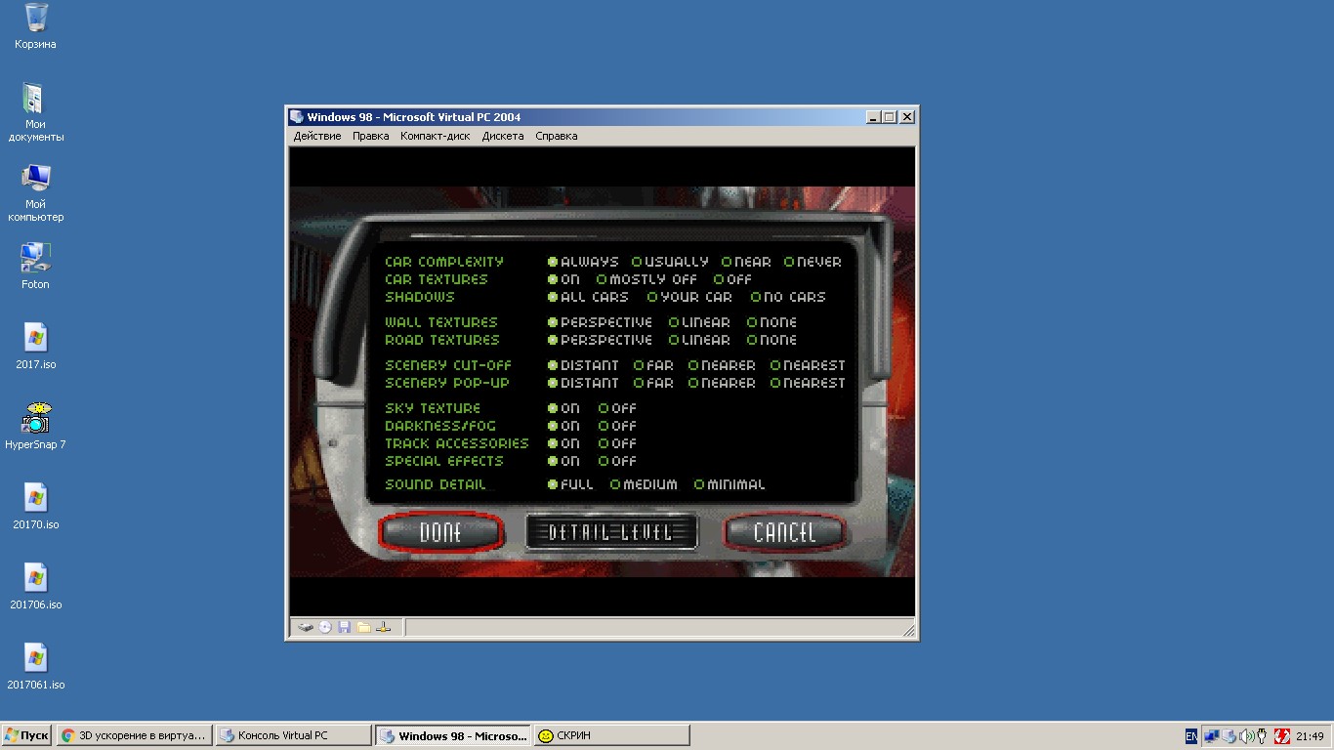This screenshot has height=750, width=1334.
Task: Select the Foton desktop icon
Action: click(35, 266)
